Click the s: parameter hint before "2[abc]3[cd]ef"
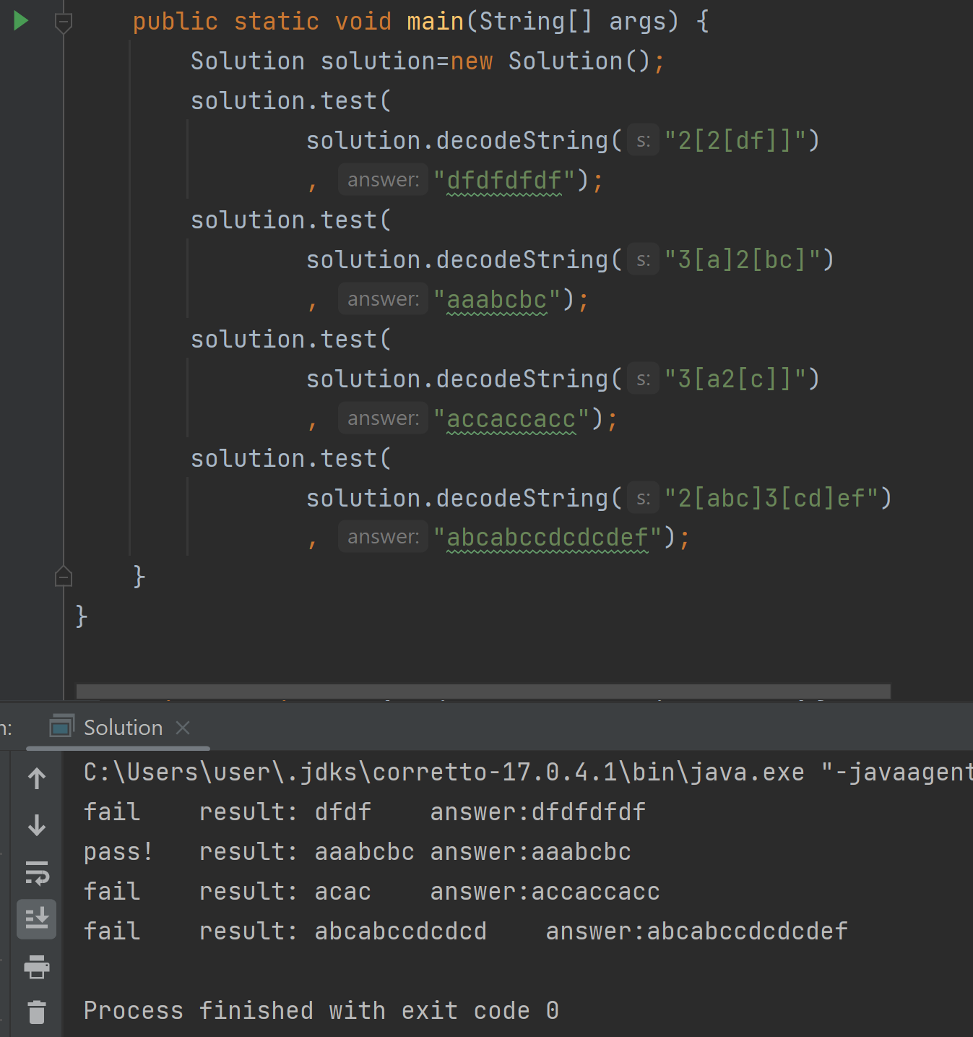 [643, 498]
